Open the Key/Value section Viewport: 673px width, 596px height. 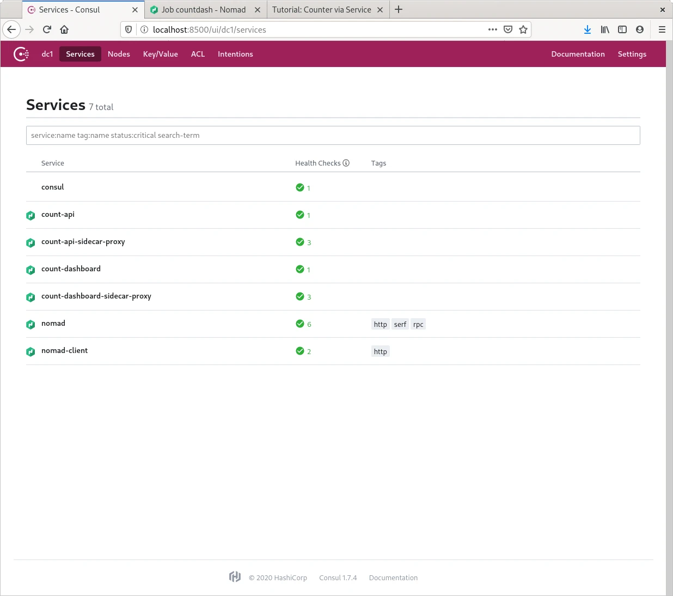point(160,54)
